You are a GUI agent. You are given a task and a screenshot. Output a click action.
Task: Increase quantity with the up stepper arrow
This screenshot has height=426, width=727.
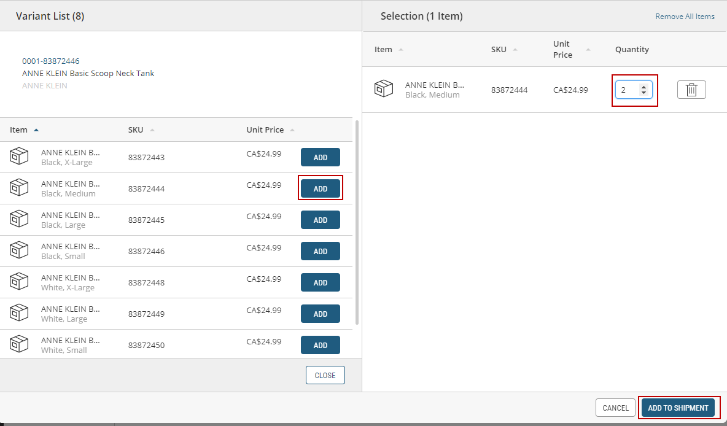pos(643,87)
